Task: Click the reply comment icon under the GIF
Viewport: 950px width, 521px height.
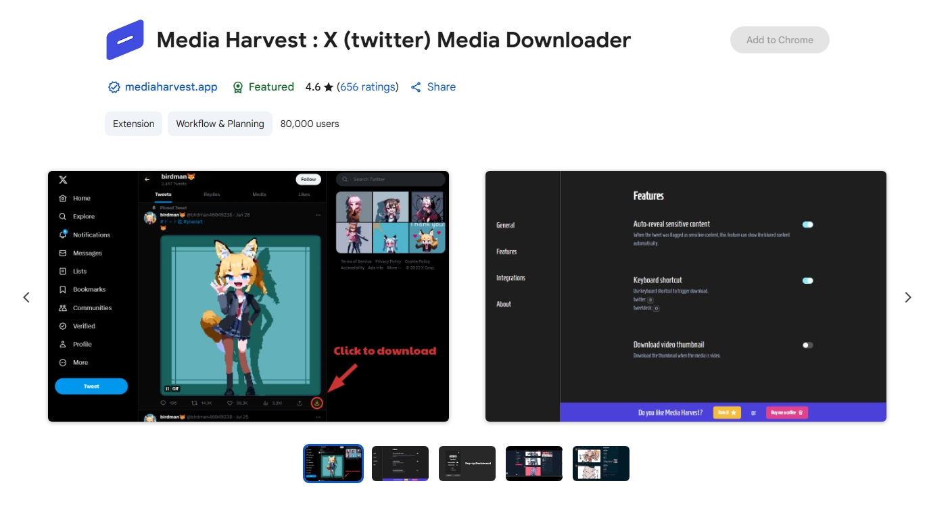Action: tap(163, 403)
